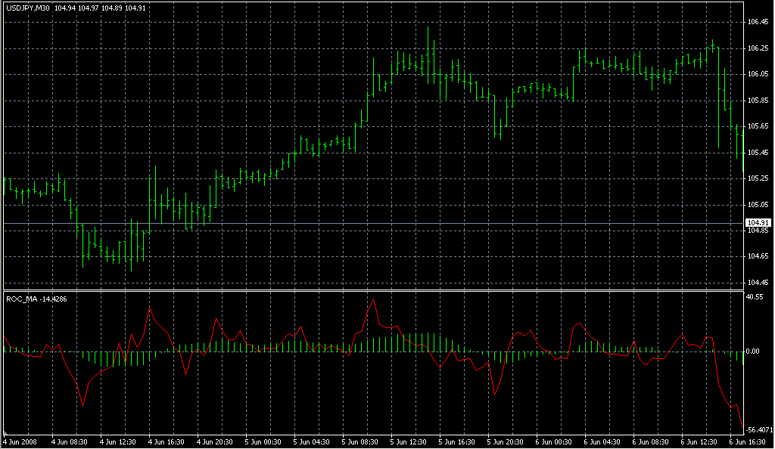This screenshot has height=449, width=775.
Task: Click the 5 Jun 08:30 time label
Action: [360, 441]
